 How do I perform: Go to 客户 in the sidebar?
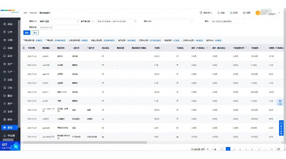9,103
